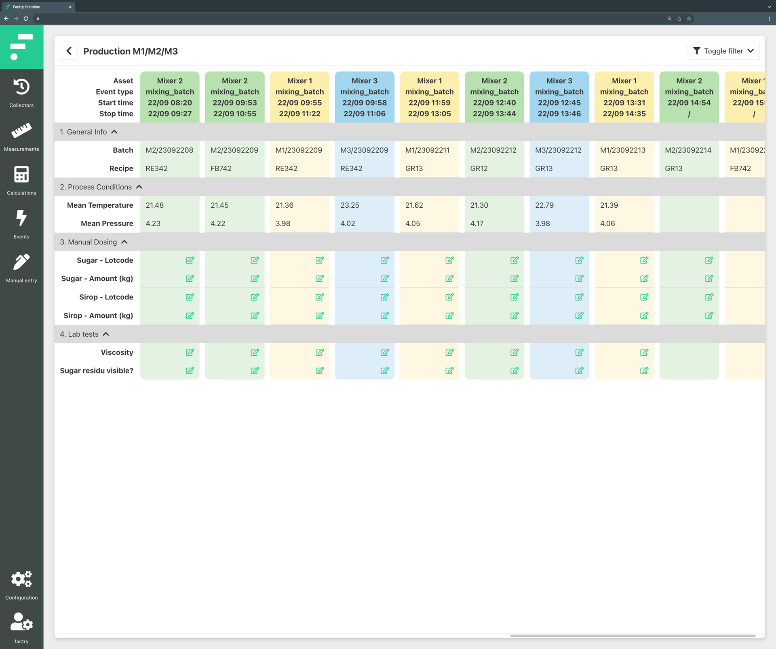
Task: Collapse the 1. General Info section
Action: tap(114, 132)
